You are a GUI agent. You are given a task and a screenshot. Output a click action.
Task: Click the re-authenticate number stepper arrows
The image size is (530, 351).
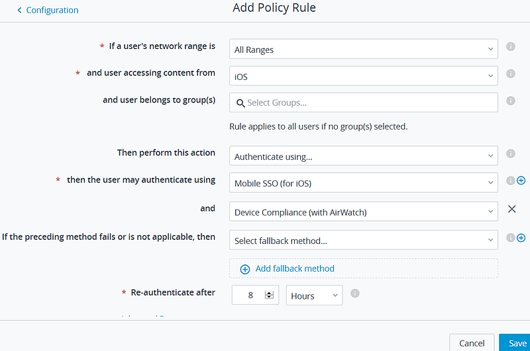[269, 295]
